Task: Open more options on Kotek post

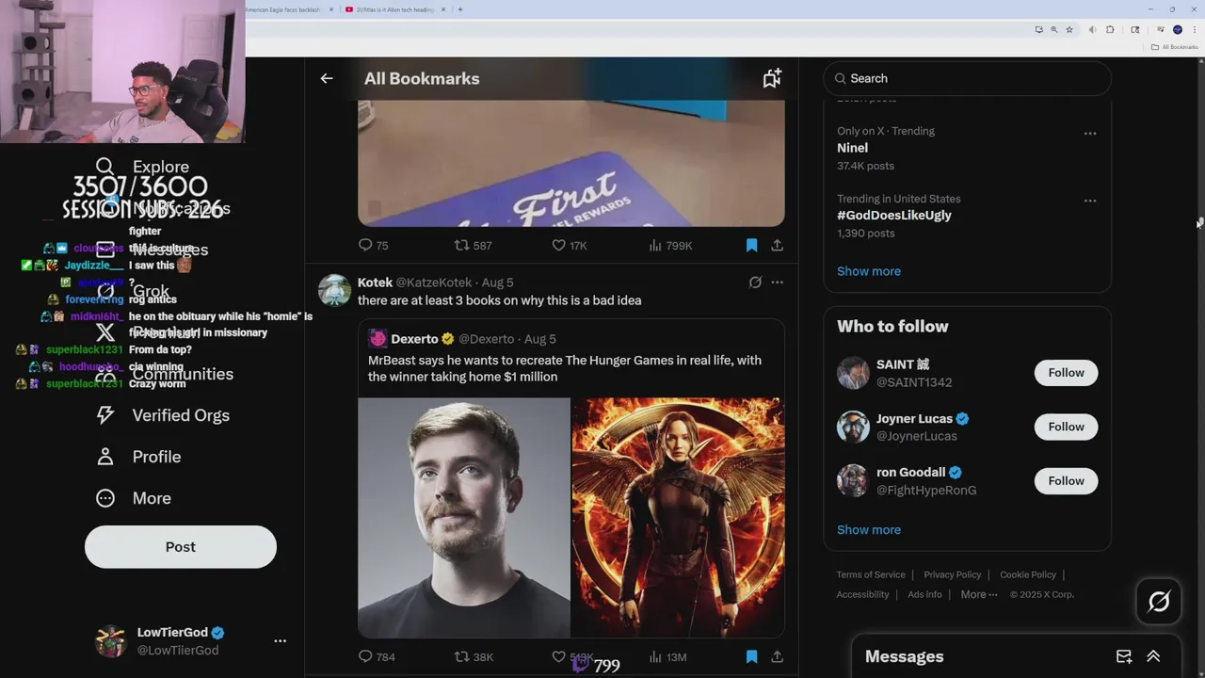Action: pos(777,282)
